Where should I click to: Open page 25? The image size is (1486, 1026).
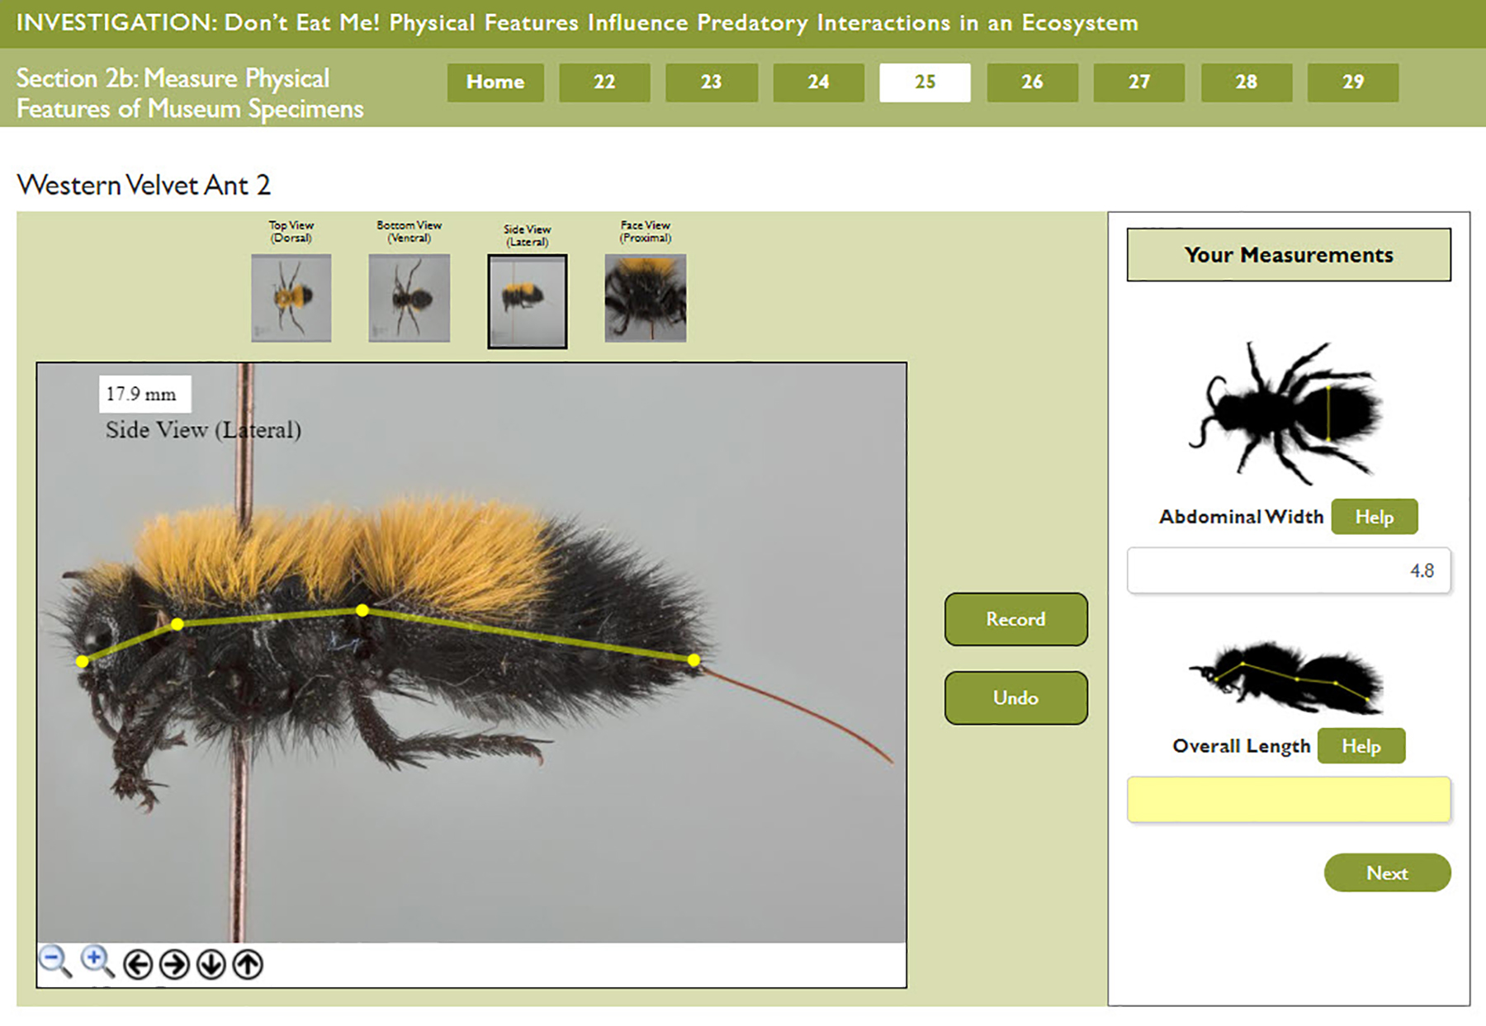click(925, 83)
